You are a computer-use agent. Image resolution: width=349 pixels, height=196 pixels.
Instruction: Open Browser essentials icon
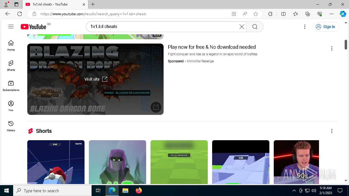(320, 14)
